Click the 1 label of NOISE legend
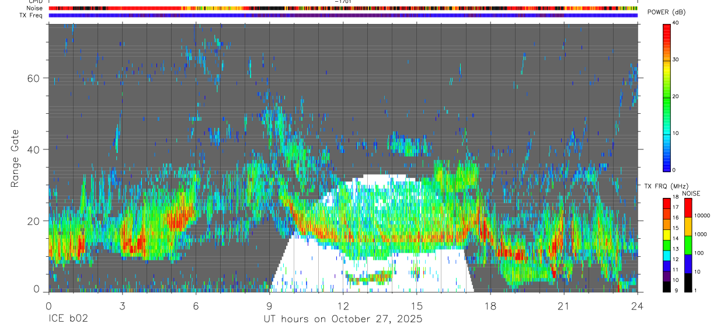This screenshot has width=717, height=331. pos(695,290)
